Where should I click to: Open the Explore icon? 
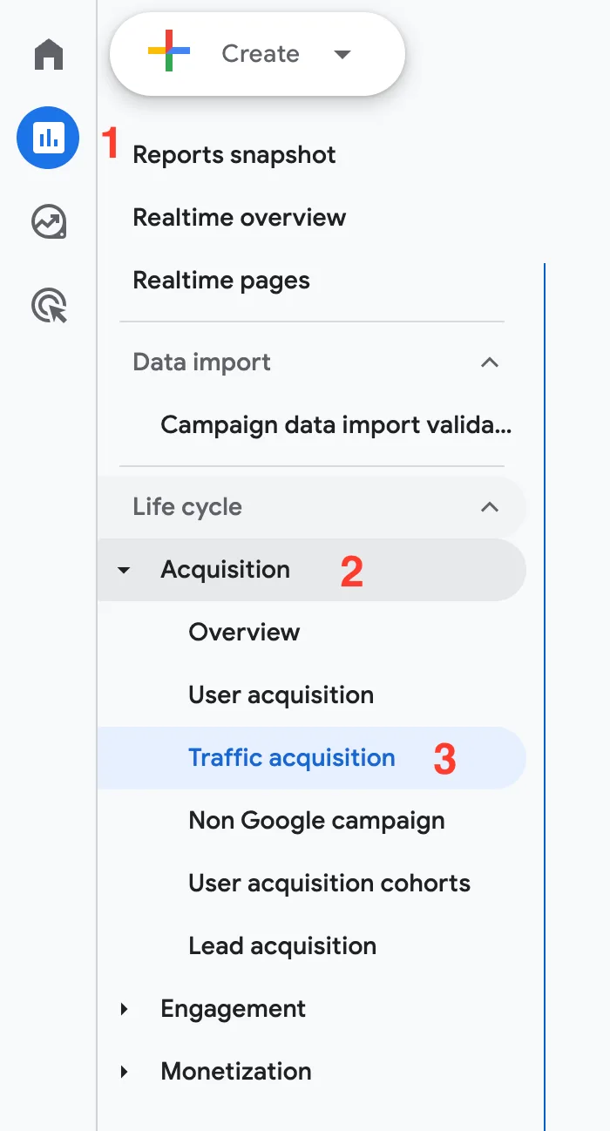pyautogui.click(x=49, y=222)
